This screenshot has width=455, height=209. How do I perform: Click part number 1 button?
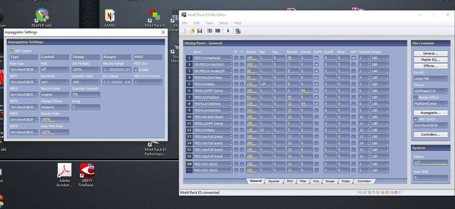tap(189, 58)
